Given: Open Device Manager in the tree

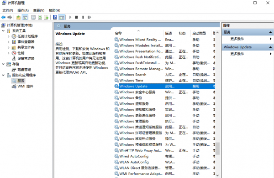Looking at the screenshot, I should [x=26, y=59].
